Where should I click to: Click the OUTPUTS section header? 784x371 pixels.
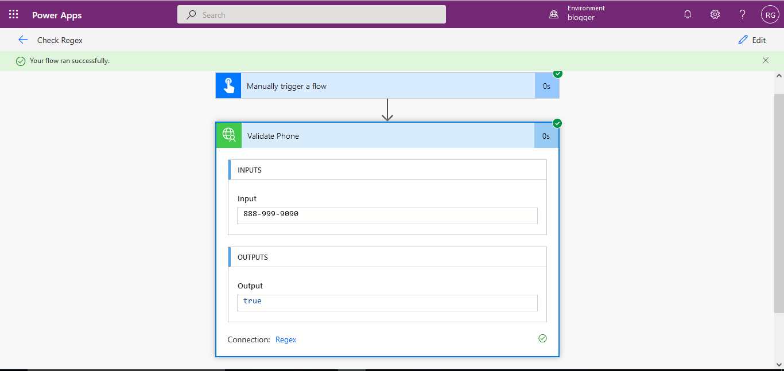387,257
